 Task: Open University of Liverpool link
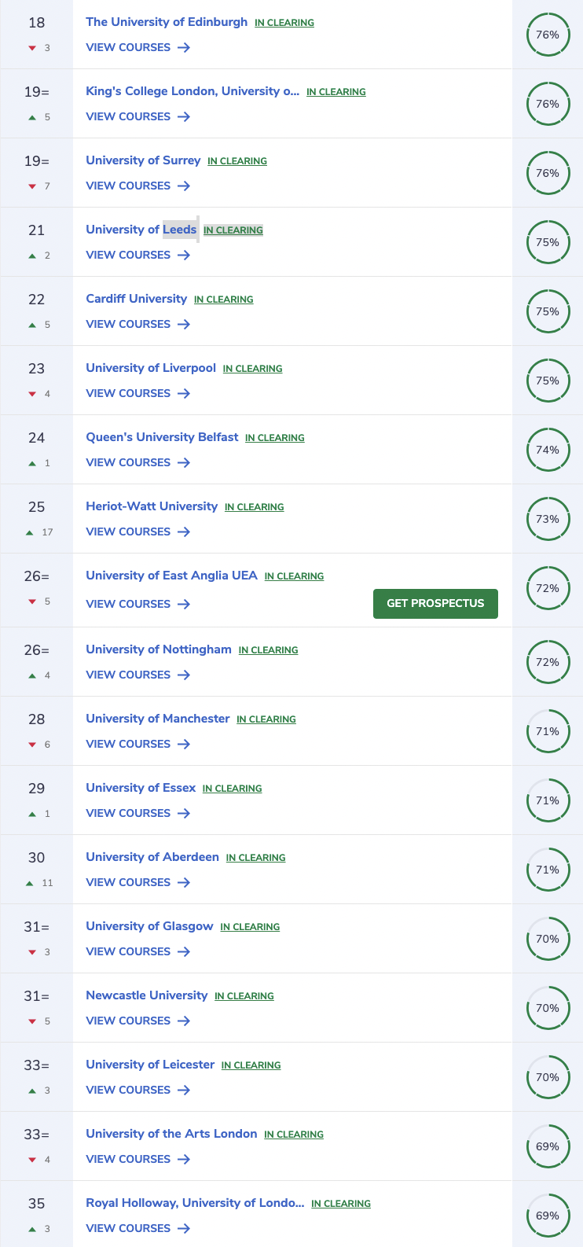[151, 368]
